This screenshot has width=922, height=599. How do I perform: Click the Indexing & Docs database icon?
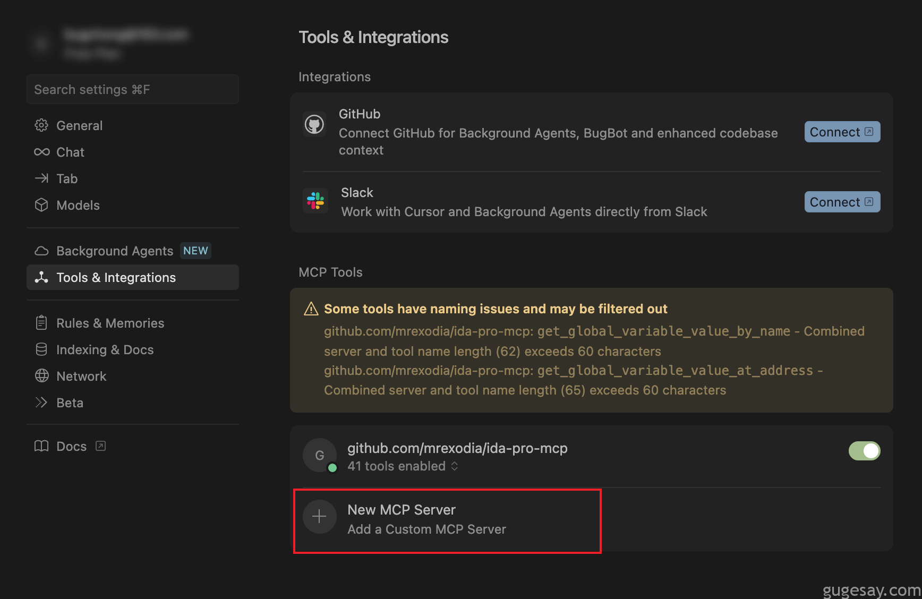click(x=41, y=349)
